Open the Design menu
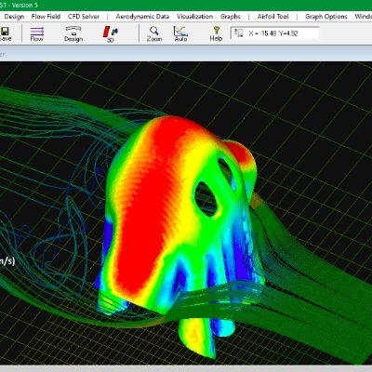The width and height of the screenshot is (372, 372). [14, 17]
